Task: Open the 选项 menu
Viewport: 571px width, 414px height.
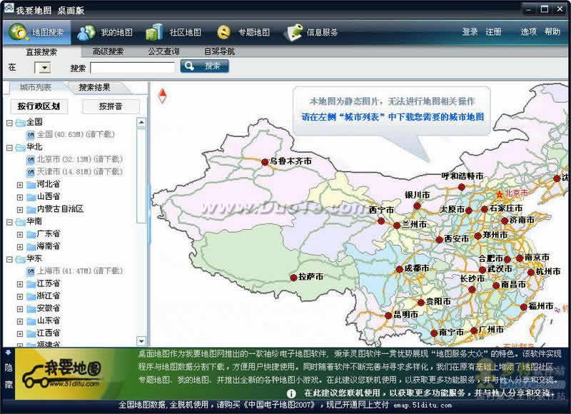Action: click(529, 32)
